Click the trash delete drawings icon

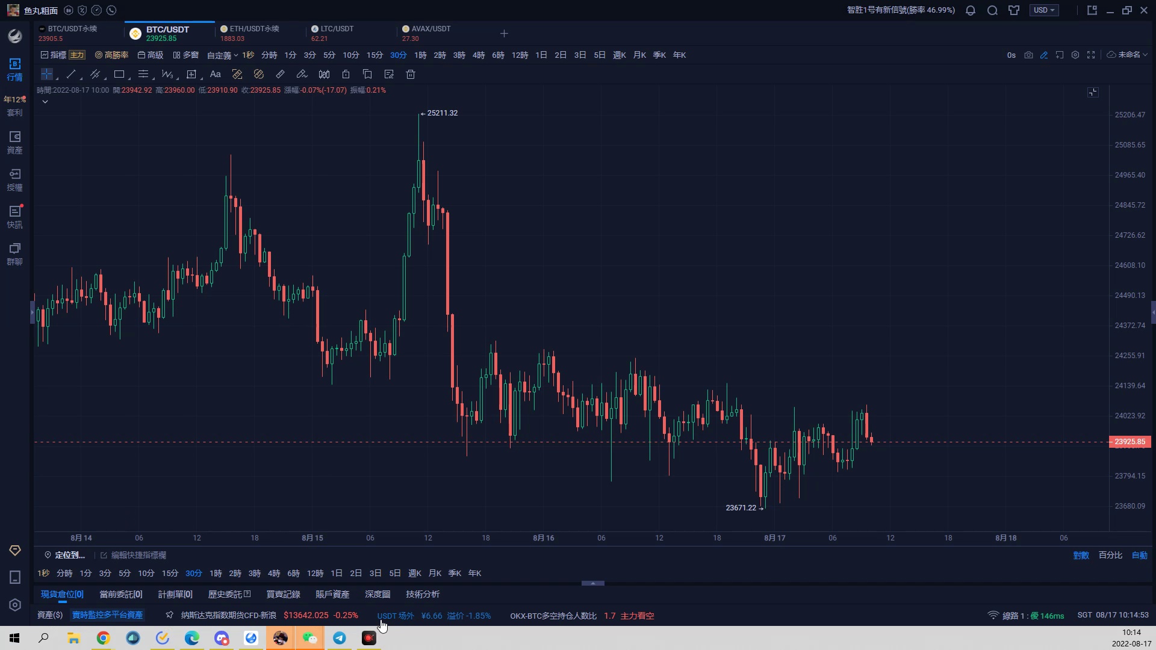(411, 74)
